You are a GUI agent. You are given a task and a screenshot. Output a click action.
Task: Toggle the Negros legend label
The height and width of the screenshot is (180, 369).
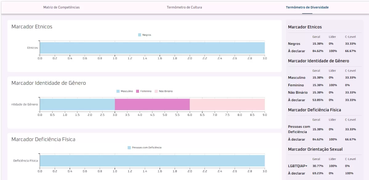tap(147, 35)
